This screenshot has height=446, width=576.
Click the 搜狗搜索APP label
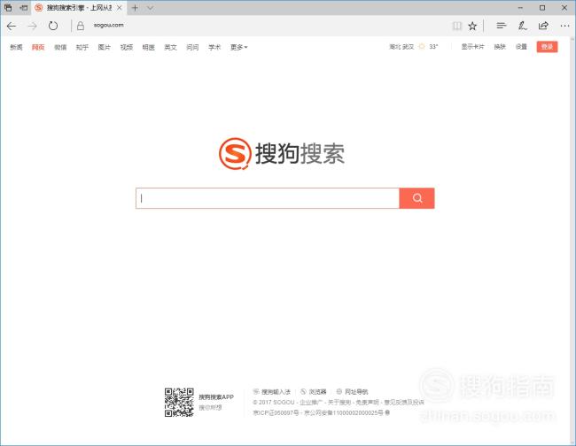click(216, 396)
